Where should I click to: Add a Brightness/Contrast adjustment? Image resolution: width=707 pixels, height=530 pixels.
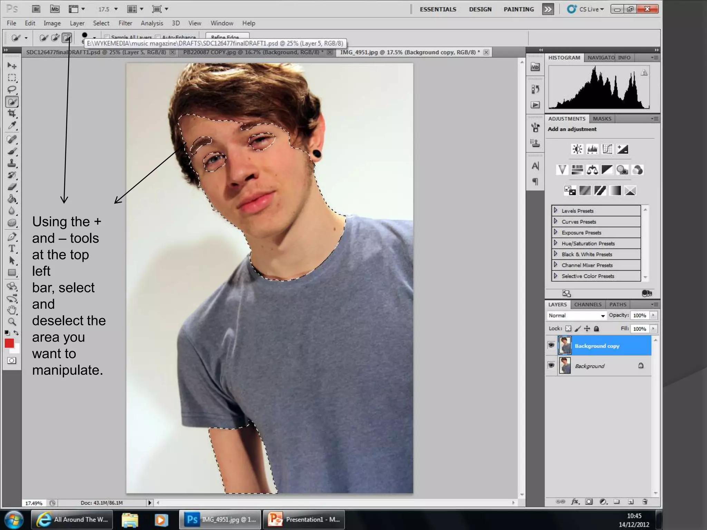click(x=577, y=149)
